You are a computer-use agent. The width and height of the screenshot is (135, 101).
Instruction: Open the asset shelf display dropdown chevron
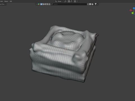coord(37,4)
